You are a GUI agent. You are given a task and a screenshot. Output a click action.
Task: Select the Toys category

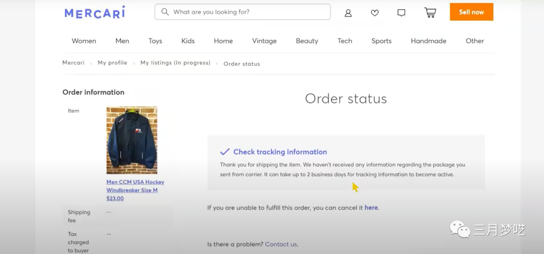pos(155,41)
